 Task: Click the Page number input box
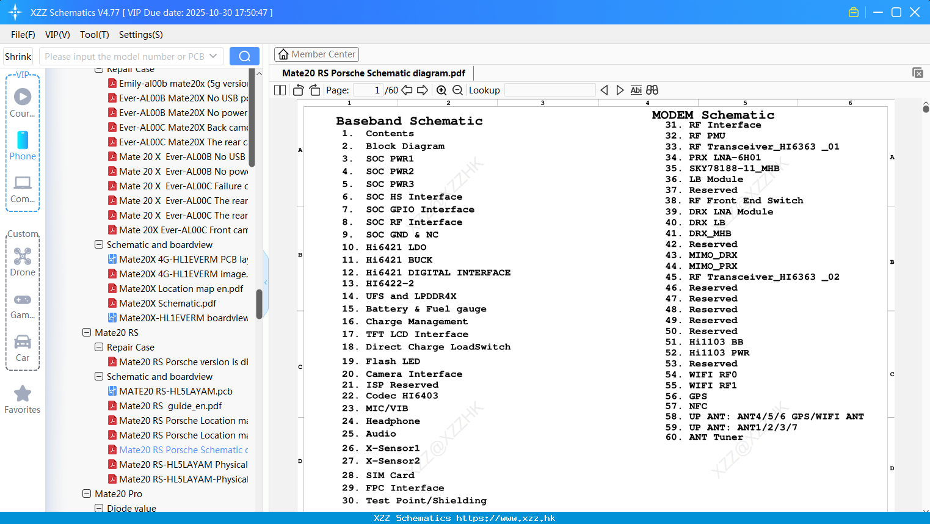click(x=368, y=90)
